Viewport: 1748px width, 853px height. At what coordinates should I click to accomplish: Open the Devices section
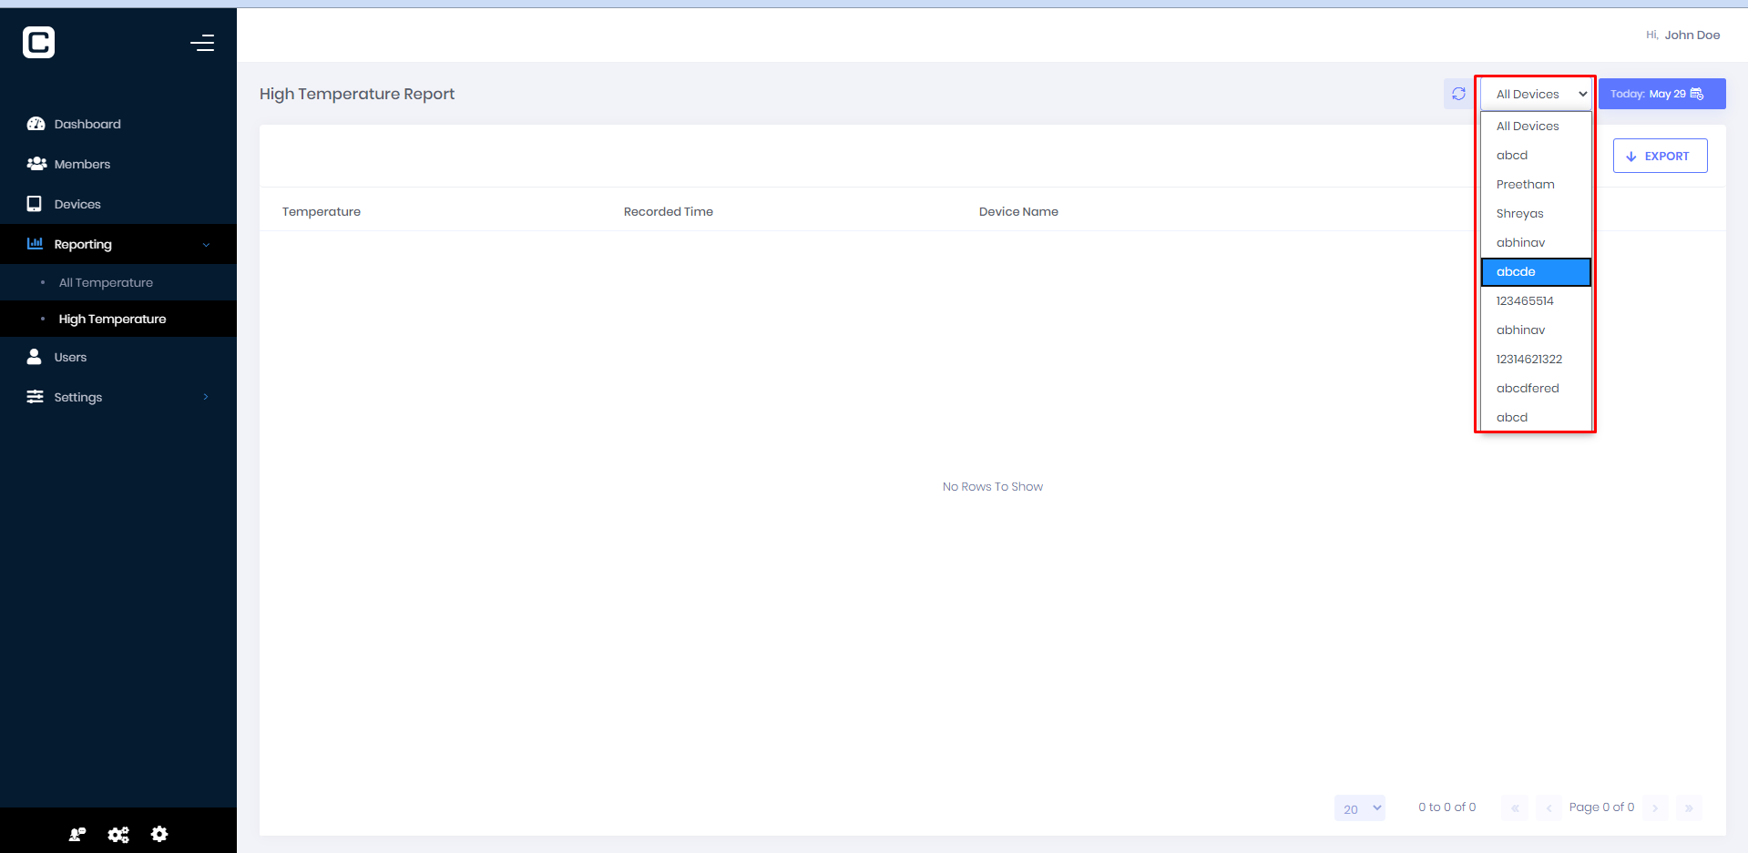[77, 204]
